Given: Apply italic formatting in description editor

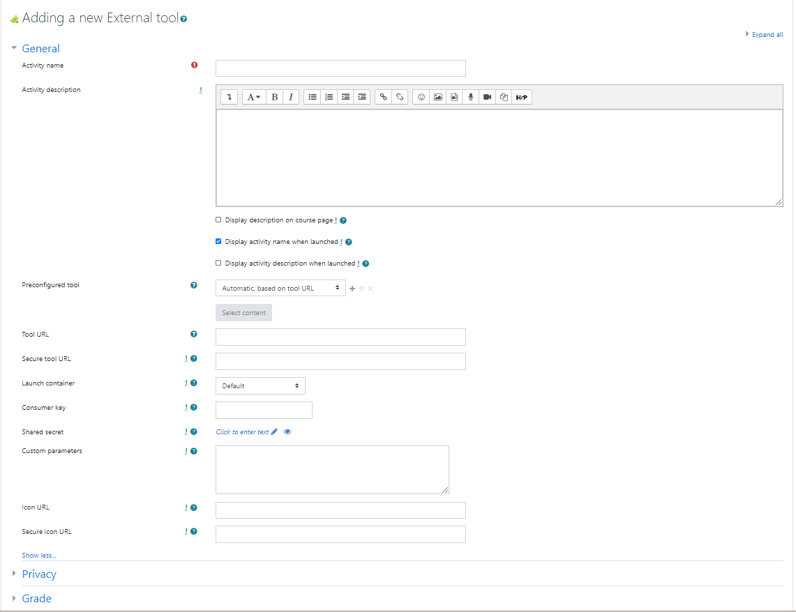Looking at the screenshot, I should click(291, 98).
